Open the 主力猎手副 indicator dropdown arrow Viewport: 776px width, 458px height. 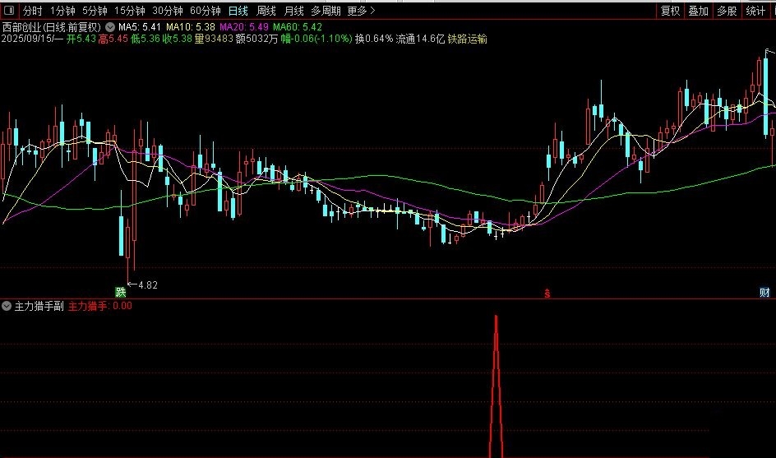click(7, 306)
